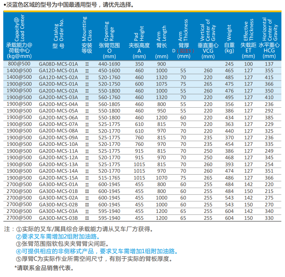Click catalog number GA08D-MCS-01A
285x277 pixels.
pyautogui.click(x=59, y=64)
